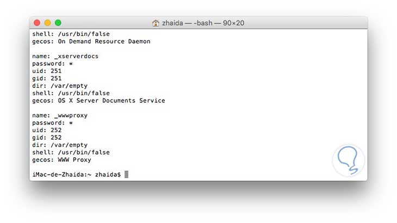This screenshot has height=223, width=397.
Task: Click the 'gecos: WWW Proxy' line
Action: click(61, 160)
